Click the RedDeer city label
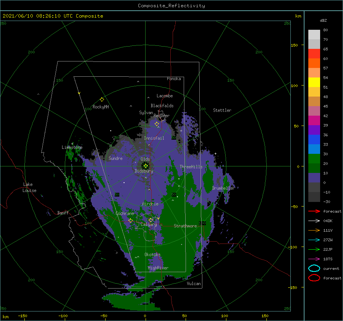The height and width of the screenshot is (321, 343). click(x=162, y=116)
